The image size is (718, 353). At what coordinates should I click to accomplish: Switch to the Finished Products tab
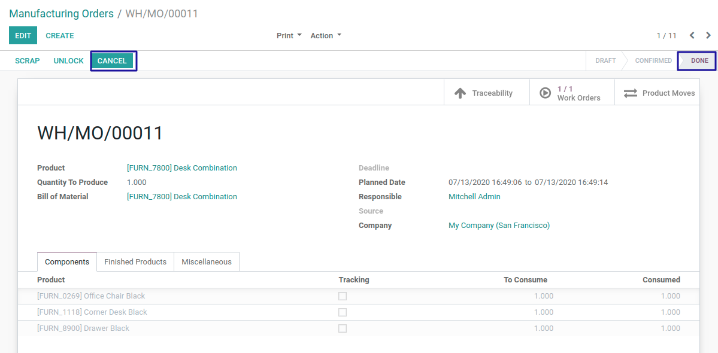tap(135, 262)
